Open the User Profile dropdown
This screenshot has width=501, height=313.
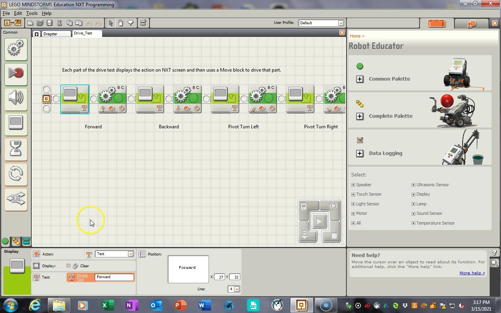point(340,23)
